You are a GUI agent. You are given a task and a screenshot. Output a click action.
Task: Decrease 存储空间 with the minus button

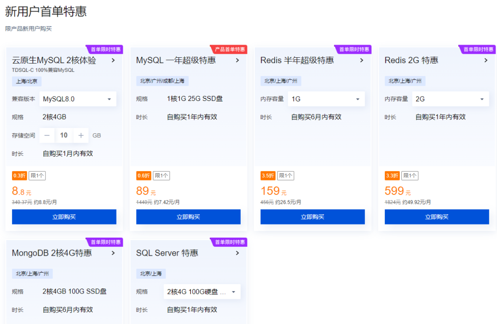pyautogui.click(x=47, y=135)
